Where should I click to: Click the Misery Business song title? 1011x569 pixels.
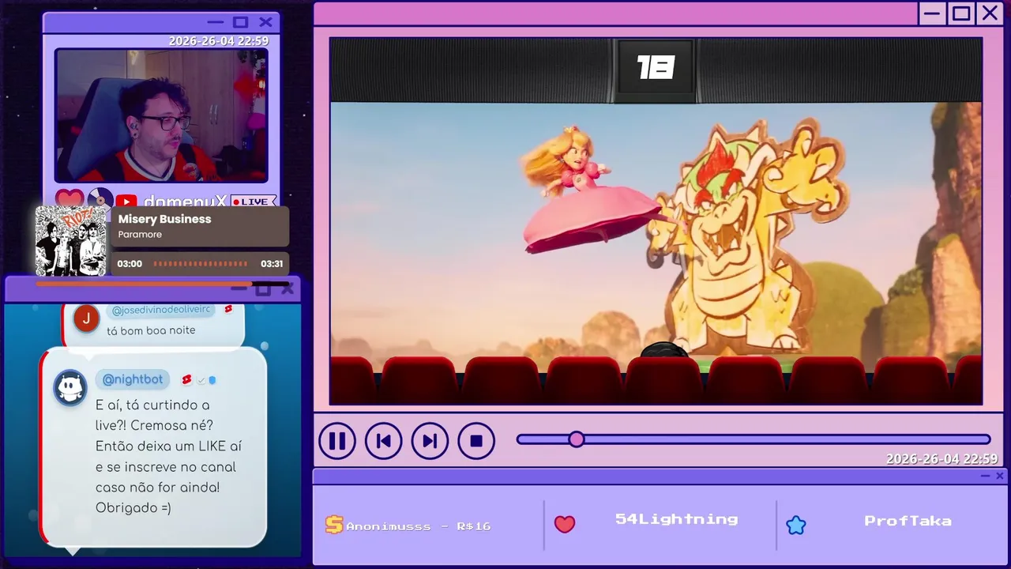(x=164, y=219)
